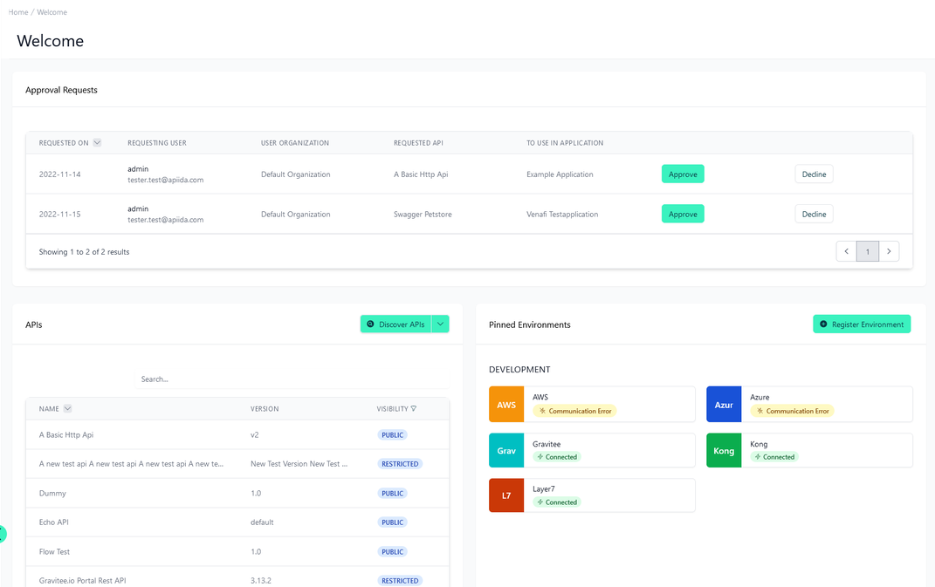Viewport: 935px width, 587px height.
Task: Open the Home breadcrumb link
Action: tap(17, 12)
